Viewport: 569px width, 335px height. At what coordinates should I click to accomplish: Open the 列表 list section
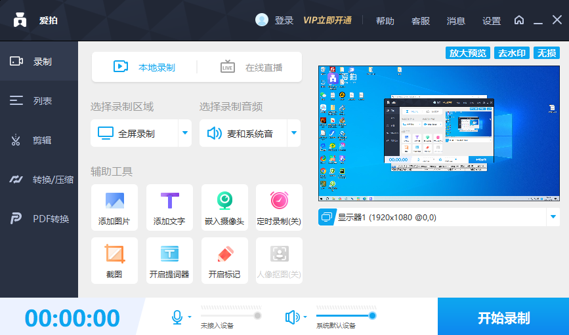(x=39, y=100)
